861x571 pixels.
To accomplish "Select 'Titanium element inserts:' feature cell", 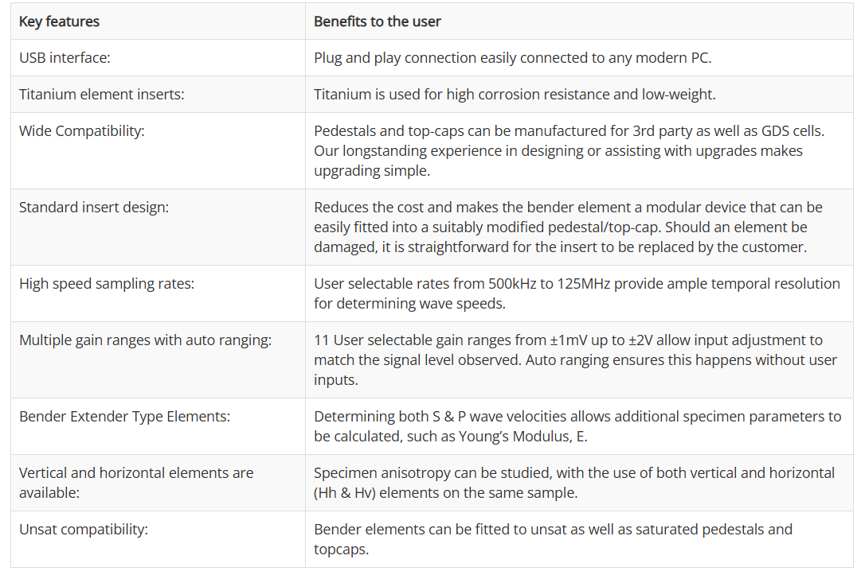I will click(x=101, y=95).
